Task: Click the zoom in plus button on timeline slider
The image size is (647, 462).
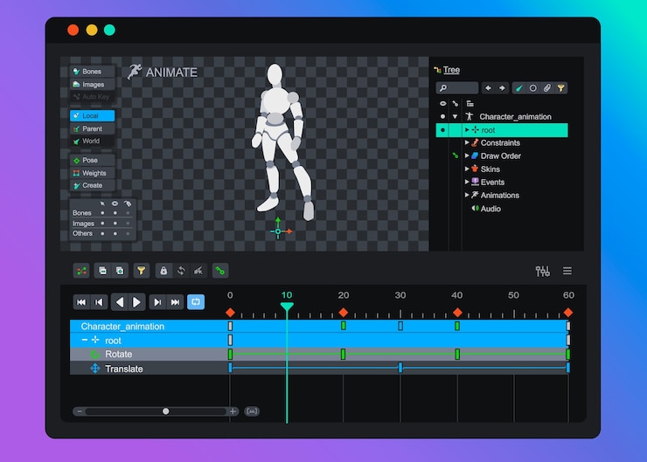Action: click(x=233, y=411)
